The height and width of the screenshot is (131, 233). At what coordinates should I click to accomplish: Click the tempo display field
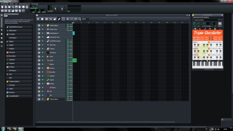33,7
